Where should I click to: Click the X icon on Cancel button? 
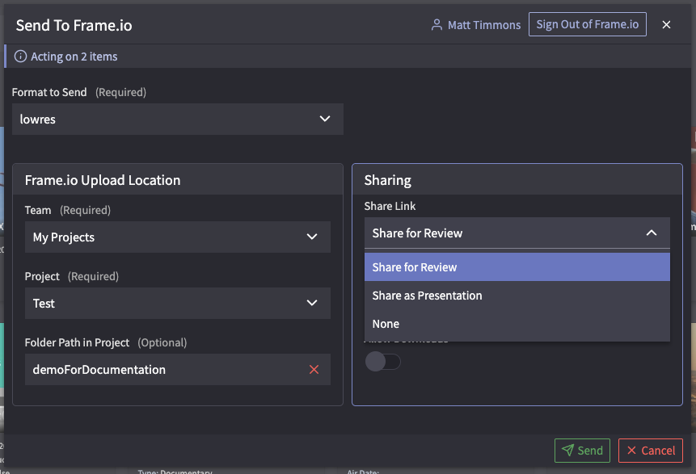[631, 451]
